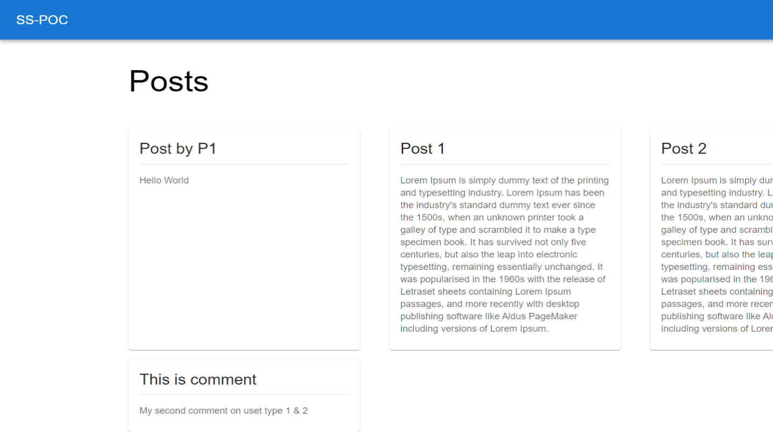Click the SS-POC navbar brand
The image size is (773, 432).
click(42, 20)
